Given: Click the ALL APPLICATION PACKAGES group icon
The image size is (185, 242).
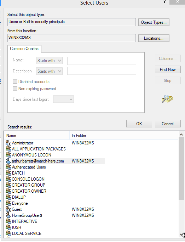Looking at the screenshot, I should point(8,149).
